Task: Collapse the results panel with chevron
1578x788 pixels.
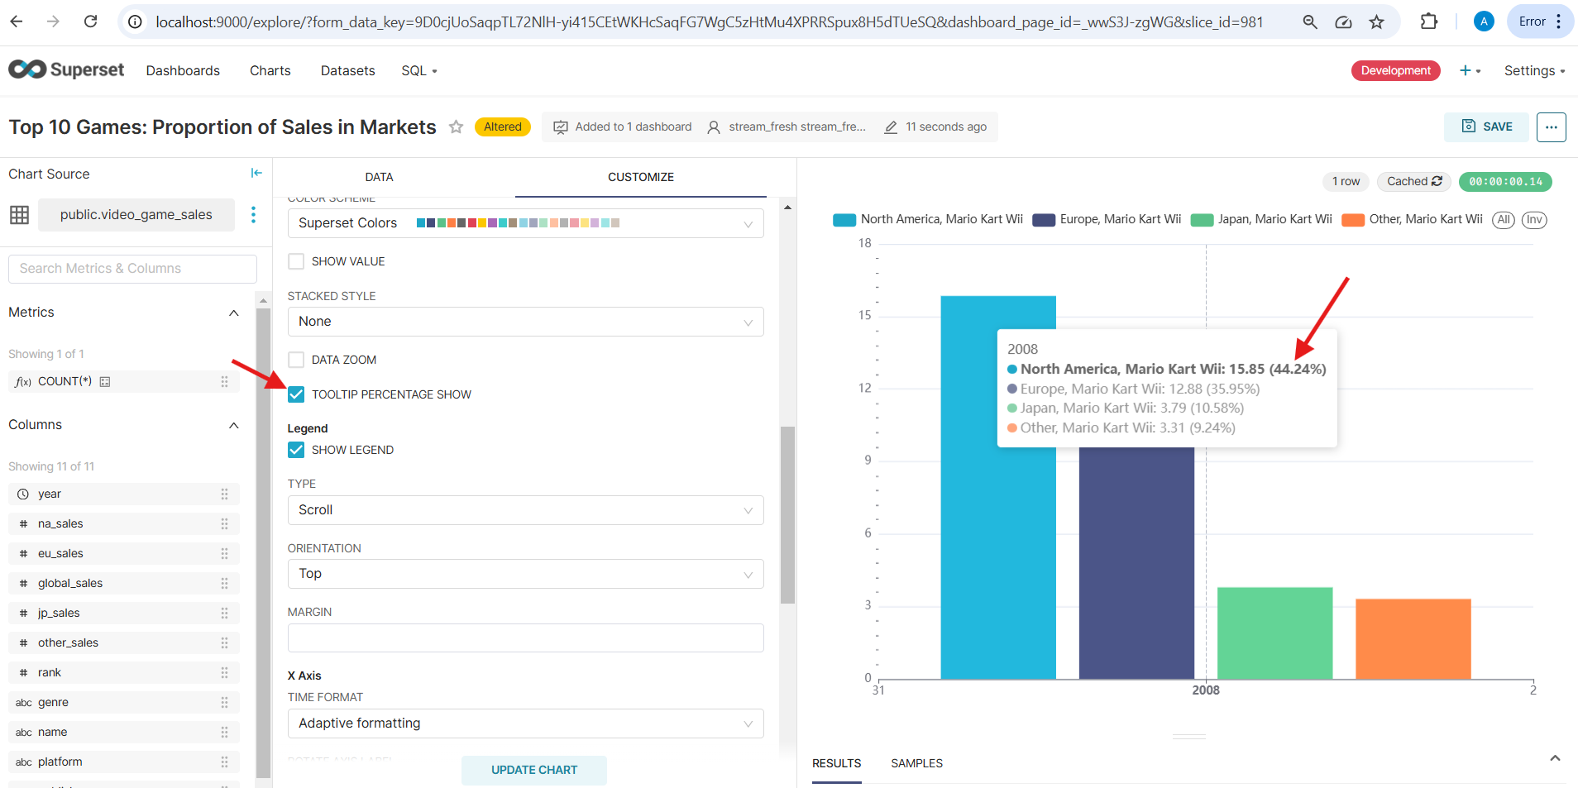Action: 1555,758
